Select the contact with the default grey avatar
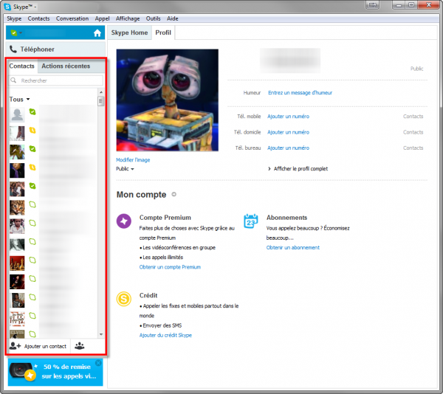443x394 pixels. [52, 114]
